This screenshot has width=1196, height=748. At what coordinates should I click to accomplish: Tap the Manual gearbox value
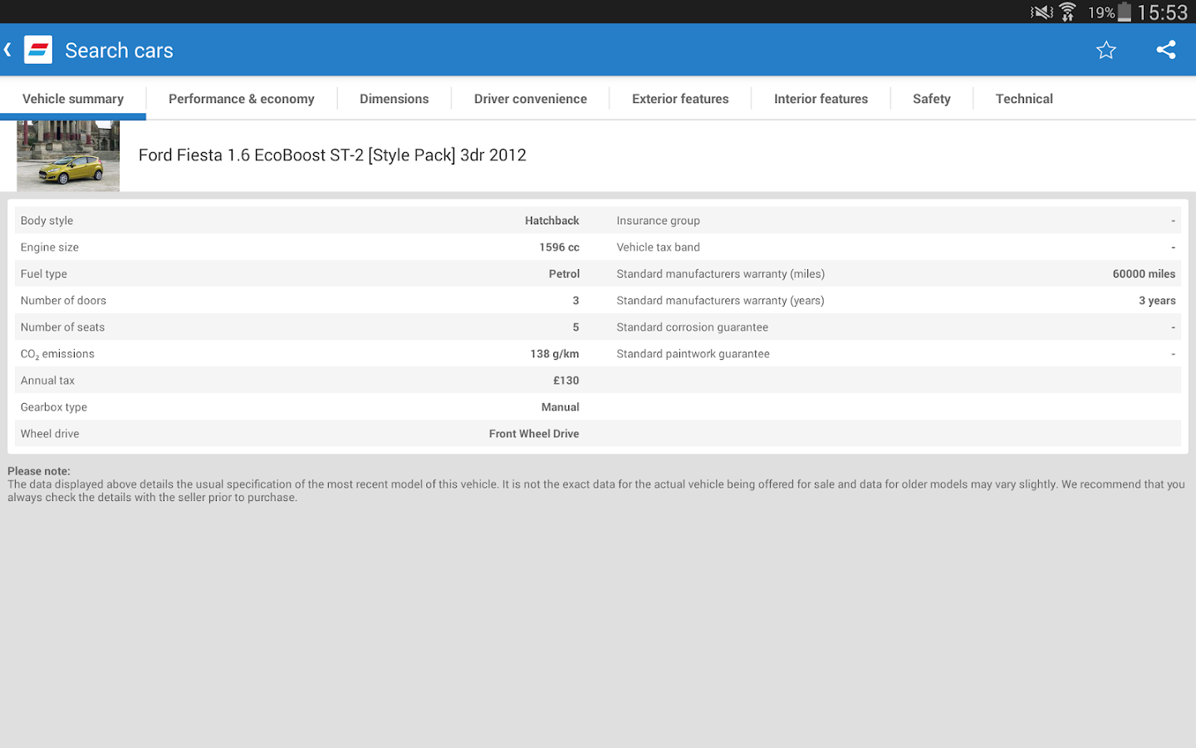[x=560, y=406]
